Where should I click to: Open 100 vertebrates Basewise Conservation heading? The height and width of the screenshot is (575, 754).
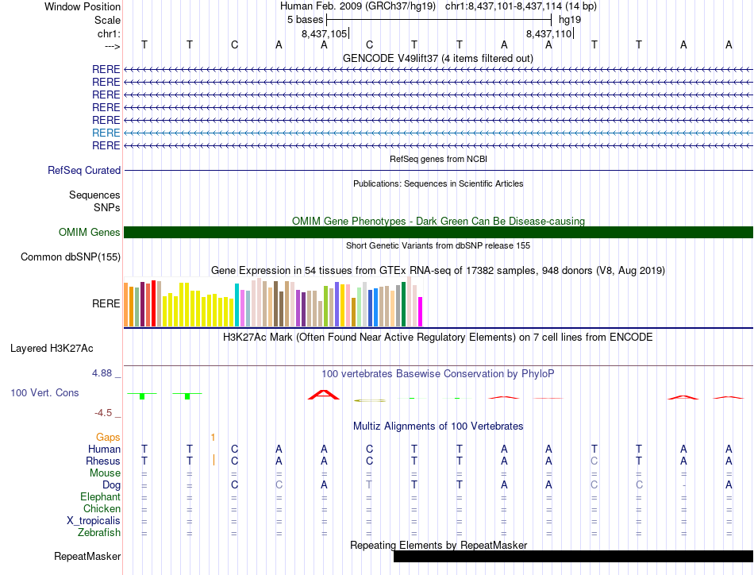(x=438, y=373)
